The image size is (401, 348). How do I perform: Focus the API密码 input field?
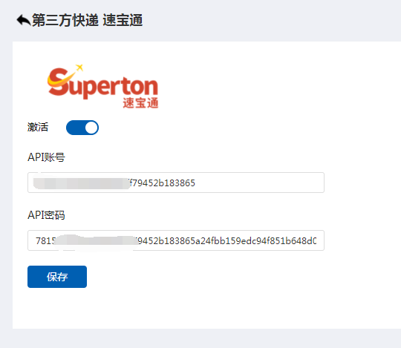tap(176, 240)
